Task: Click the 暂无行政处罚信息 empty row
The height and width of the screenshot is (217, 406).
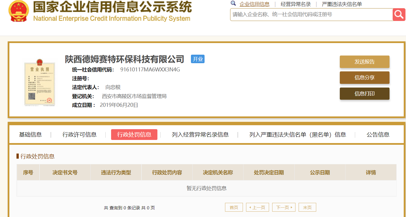Action: click(x=207, y=188)
